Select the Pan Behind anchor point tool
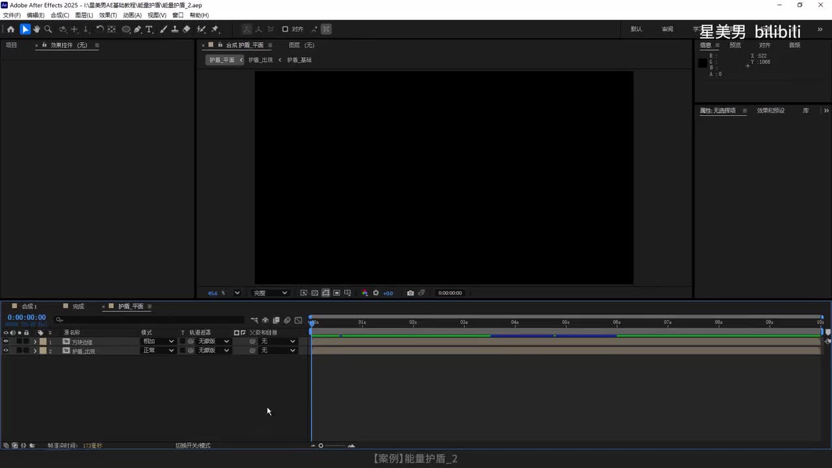 (112, 29)
